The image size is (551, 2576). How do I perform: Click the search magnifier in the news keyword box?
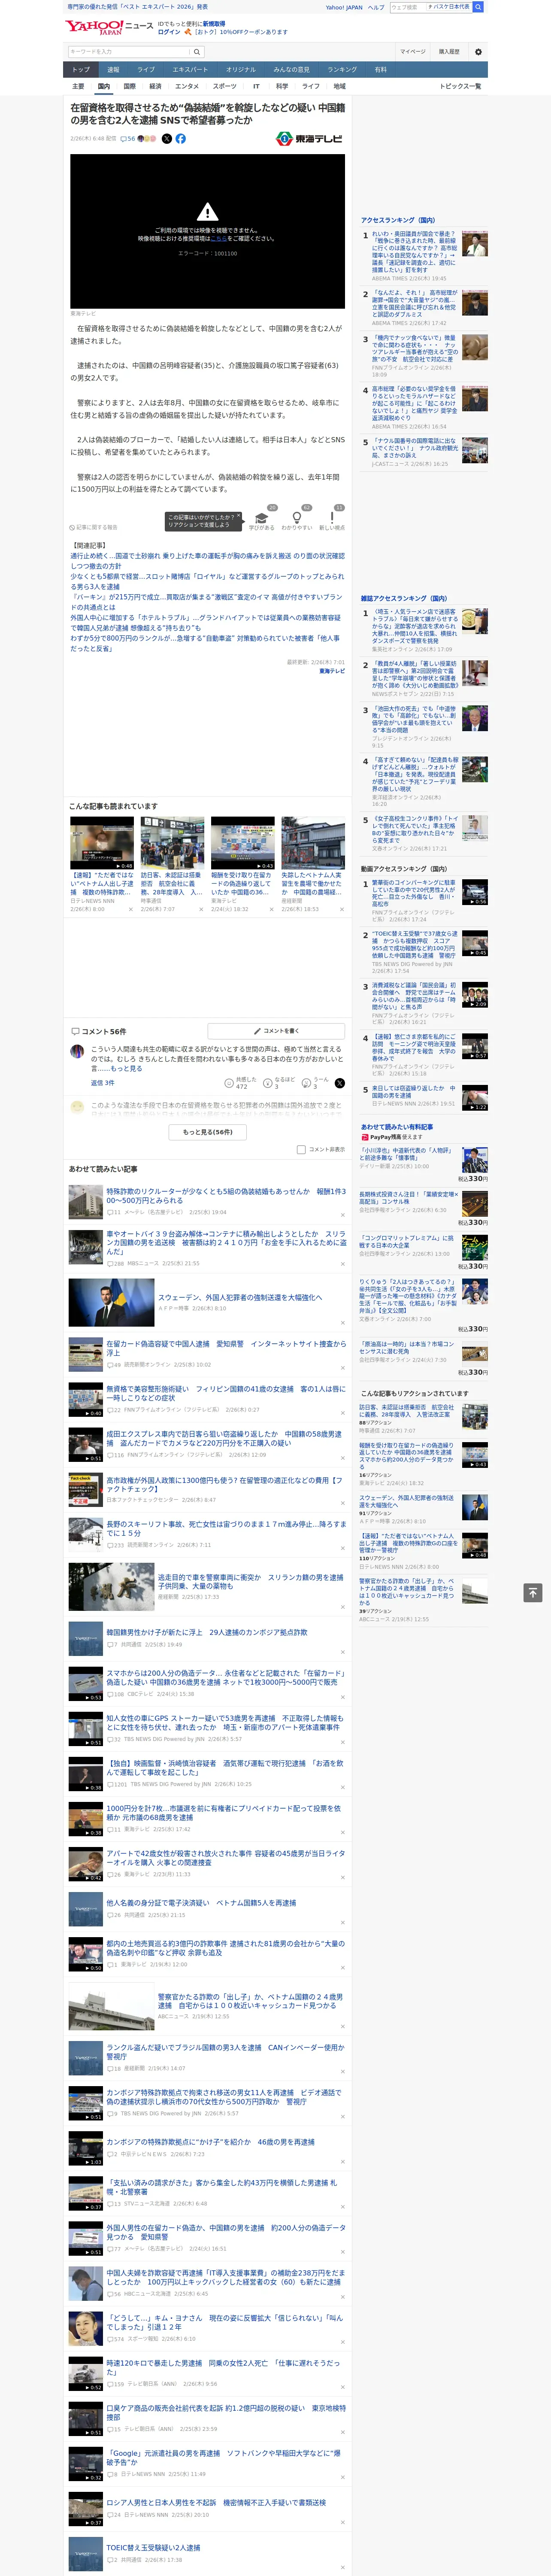tap(197, 52)
